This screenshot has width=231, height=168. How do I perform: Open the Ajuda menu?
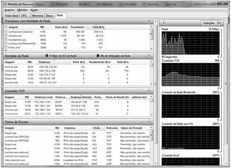click(34, 10)
